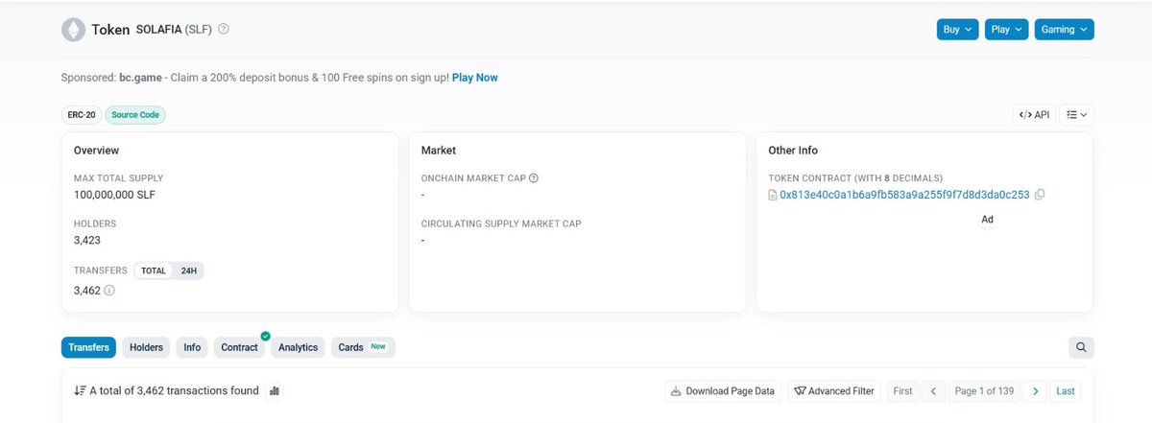
Task: Click the verified checkmark on Contract tab
Action: [x=265, y=336]
